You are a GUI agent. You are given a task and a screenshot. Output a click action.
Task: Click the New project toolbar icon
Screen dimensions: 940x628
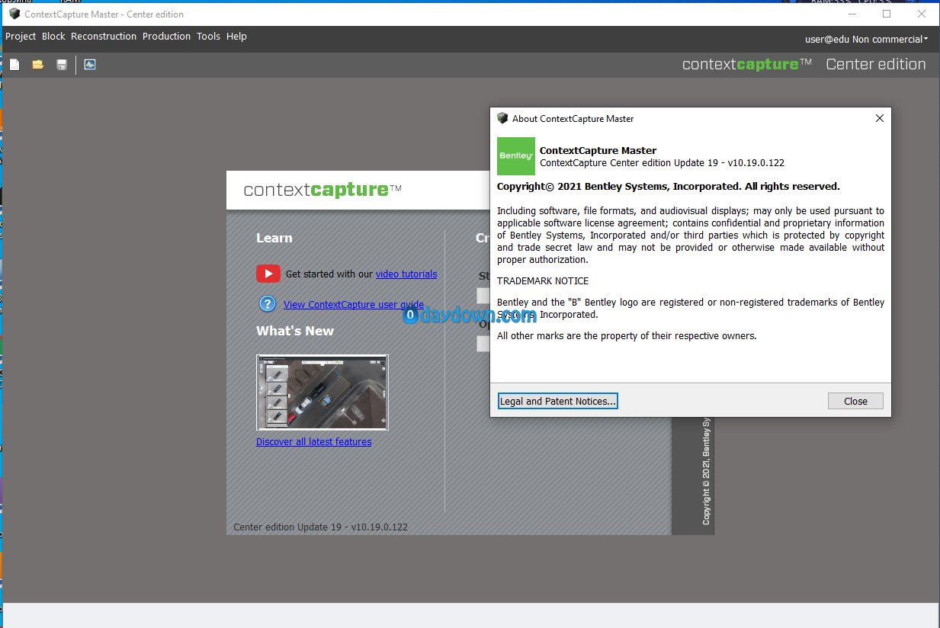tap(14, 65)
